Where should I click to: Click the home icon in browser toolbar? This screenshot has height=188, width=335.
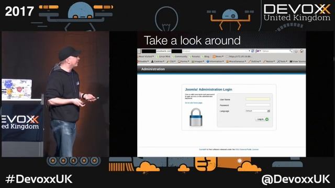[x=301, y=51]
